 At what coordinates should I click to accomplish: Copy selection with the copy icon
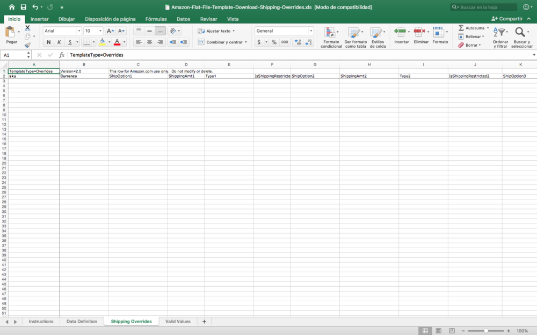28,36
